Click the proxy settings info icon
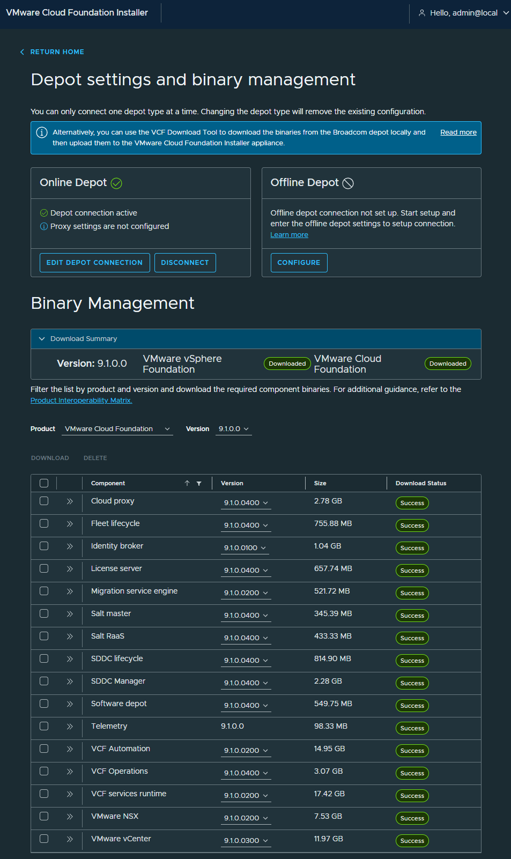 44,226
